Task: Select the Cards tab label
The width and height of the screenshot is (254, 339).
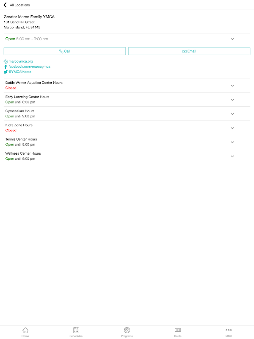Action: point(178,336)
